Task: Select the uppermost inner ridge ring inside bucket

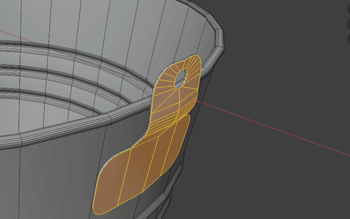Action: (x=60, y=49)
